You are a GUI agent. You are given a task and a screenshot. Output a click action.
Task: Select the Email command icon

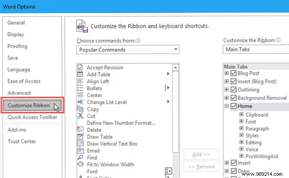[80, 150]
